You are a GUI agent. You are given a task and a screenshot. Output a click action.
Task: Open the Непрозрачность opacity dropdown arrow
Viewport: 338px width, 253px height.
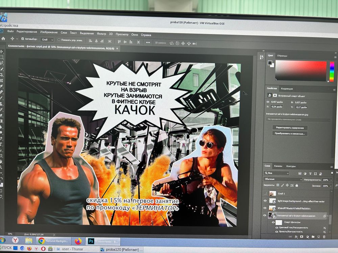(x=331, y=180)
